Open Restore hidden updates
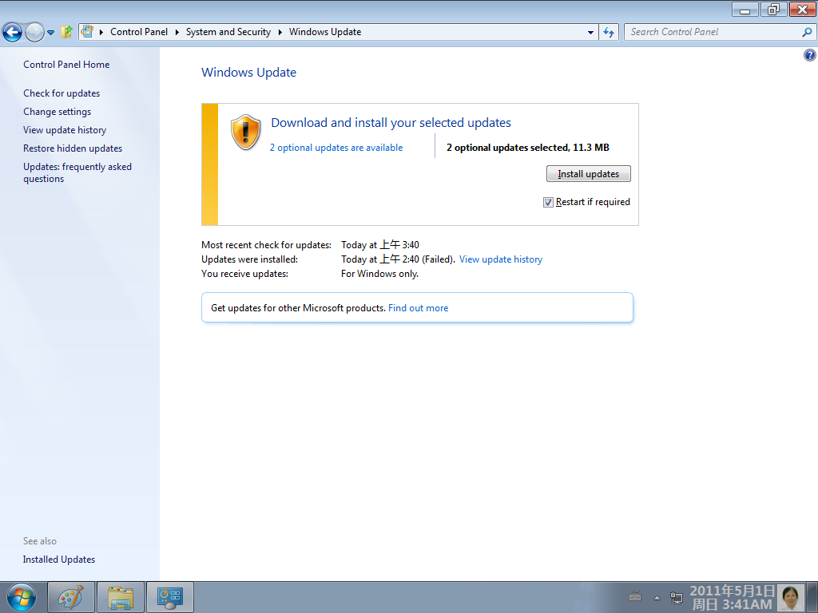 pos(73,148)
